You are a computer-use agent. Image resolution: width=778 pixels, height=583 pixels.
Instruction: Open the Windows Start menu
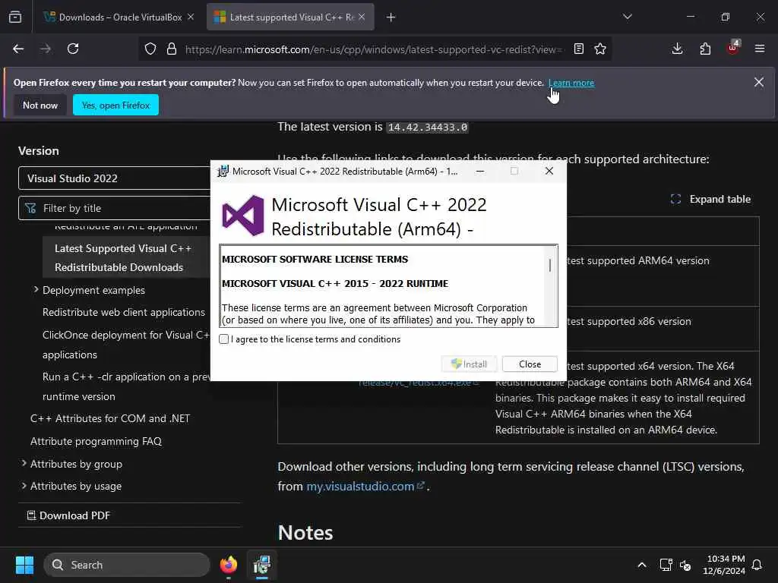[24, 565]
